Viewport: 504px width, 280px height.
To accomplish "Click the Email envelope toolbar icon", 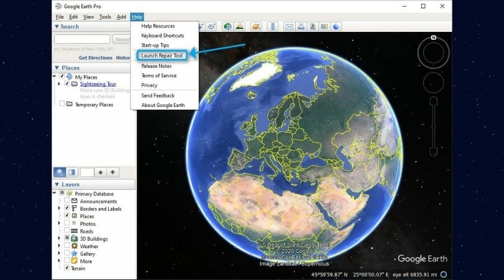I will pyautogui.click(x=290, y=27).
